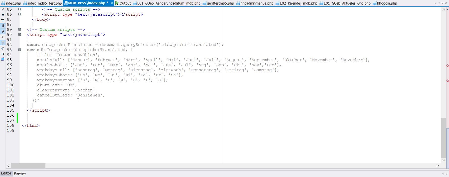
Task: Click the string 'Schließen' on line 102
Action: pos(89,95)
